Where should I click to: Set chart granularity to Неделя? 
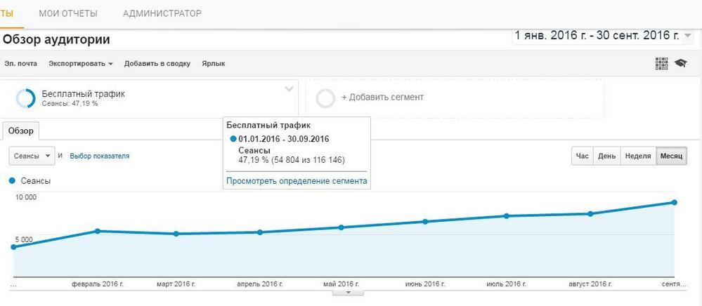click(638, 156)
